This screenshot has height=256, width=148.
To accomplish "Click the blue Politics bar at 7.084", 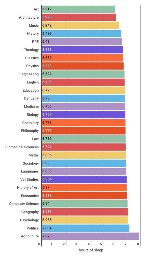I will [85, 228].
